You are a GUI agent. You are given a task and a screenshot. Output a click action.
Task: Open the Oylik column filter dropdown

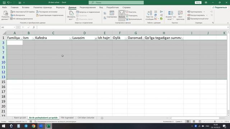tap(126, 38)
